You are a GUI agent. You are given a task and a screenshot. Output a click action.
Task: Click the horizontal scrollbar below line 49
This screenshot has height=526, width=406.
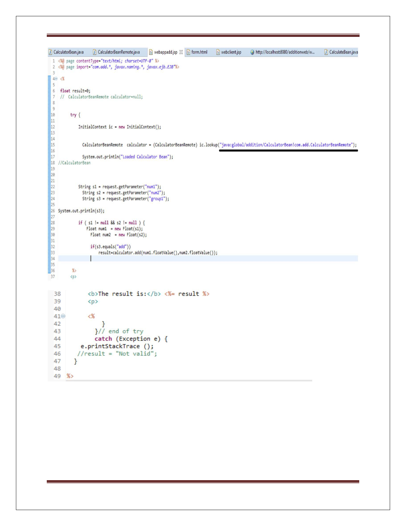[x=189, y=381]
